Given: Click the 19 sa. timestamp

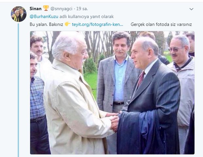Looking at the screenshot, I should [82, 9].
